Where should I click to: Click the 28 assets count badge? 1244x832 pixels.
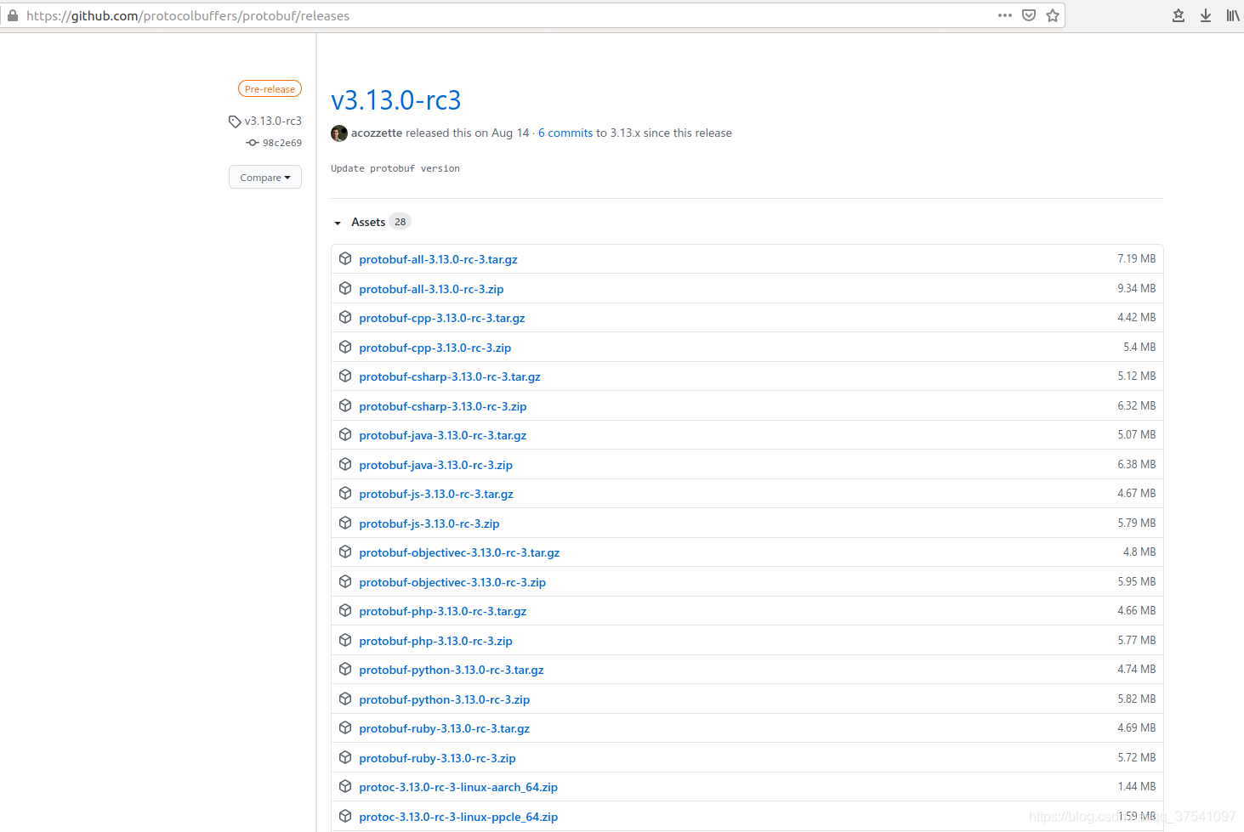coord(400,220)
